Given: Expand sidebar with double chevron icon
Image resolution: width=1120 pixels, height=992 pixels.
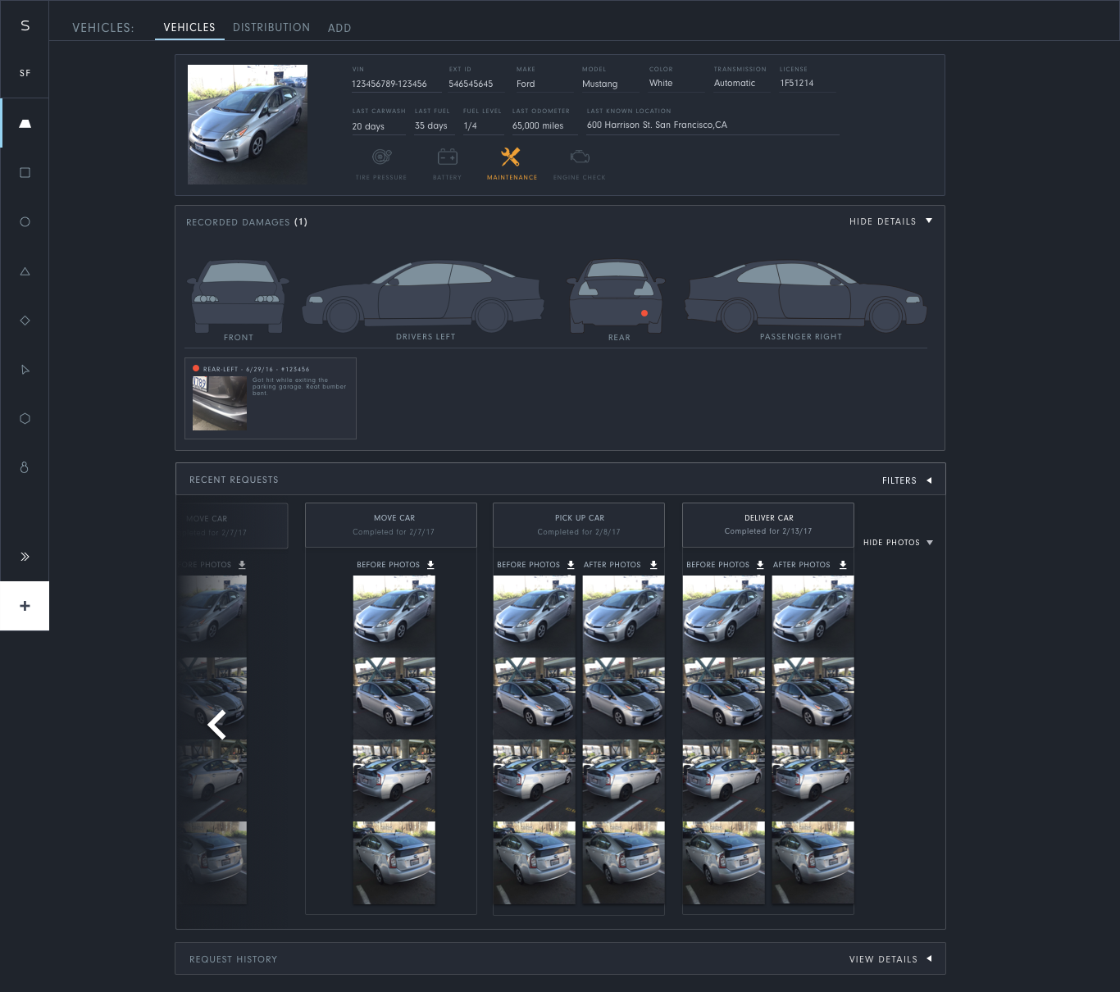Looking at the screenshot, I should 25,557.
